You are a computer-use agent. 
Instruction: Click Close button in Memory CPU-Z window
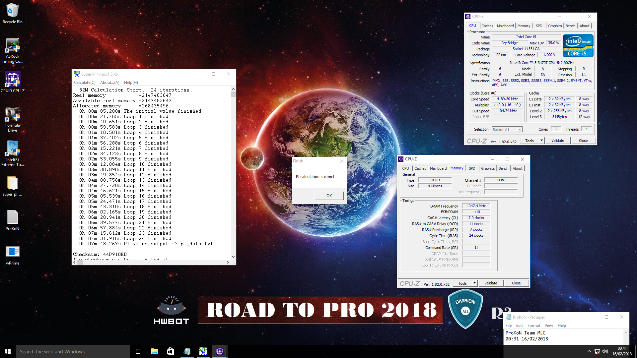(x=516, y=283)
